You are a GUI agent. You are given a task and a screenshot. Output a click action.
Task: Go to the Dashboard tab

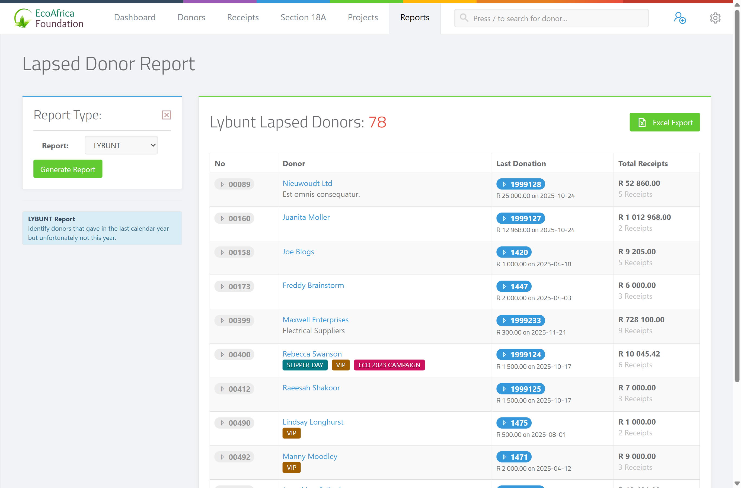click(135, 17)
